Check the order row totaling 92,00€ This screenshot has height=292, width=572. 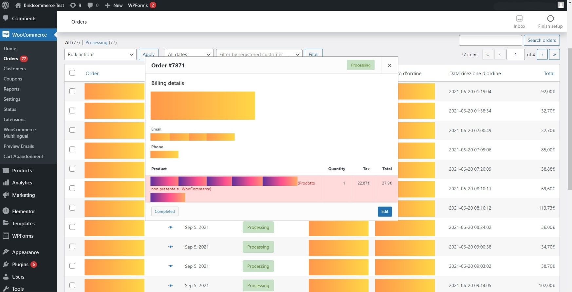[x=72, y=91]
